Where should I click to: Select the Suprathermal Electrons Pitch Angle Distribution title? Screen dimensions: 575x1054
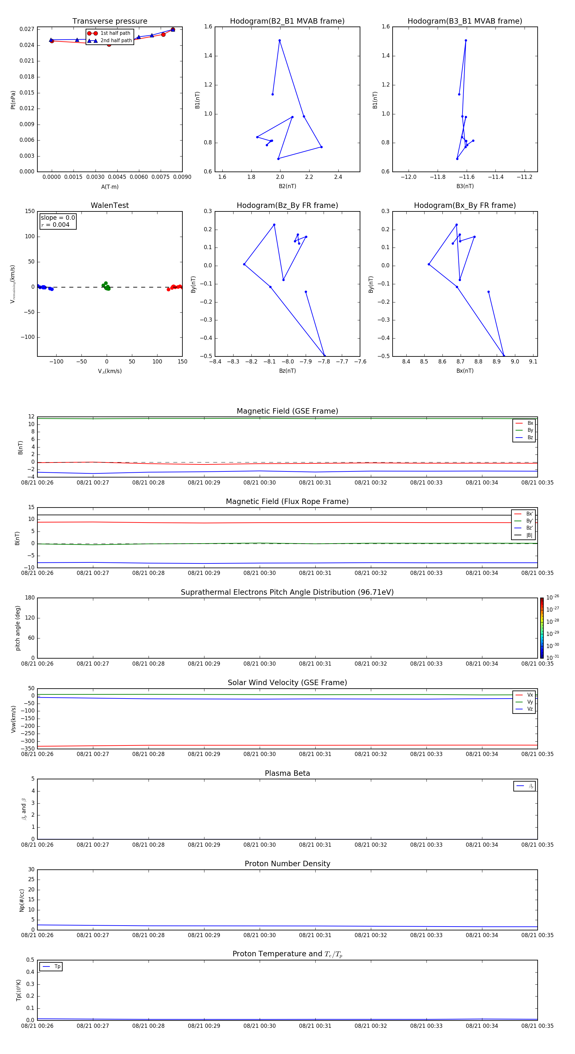287,592
